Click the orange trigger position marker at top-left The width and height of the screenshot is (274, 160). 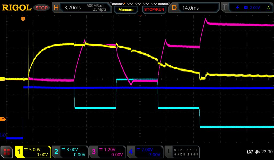23,19
